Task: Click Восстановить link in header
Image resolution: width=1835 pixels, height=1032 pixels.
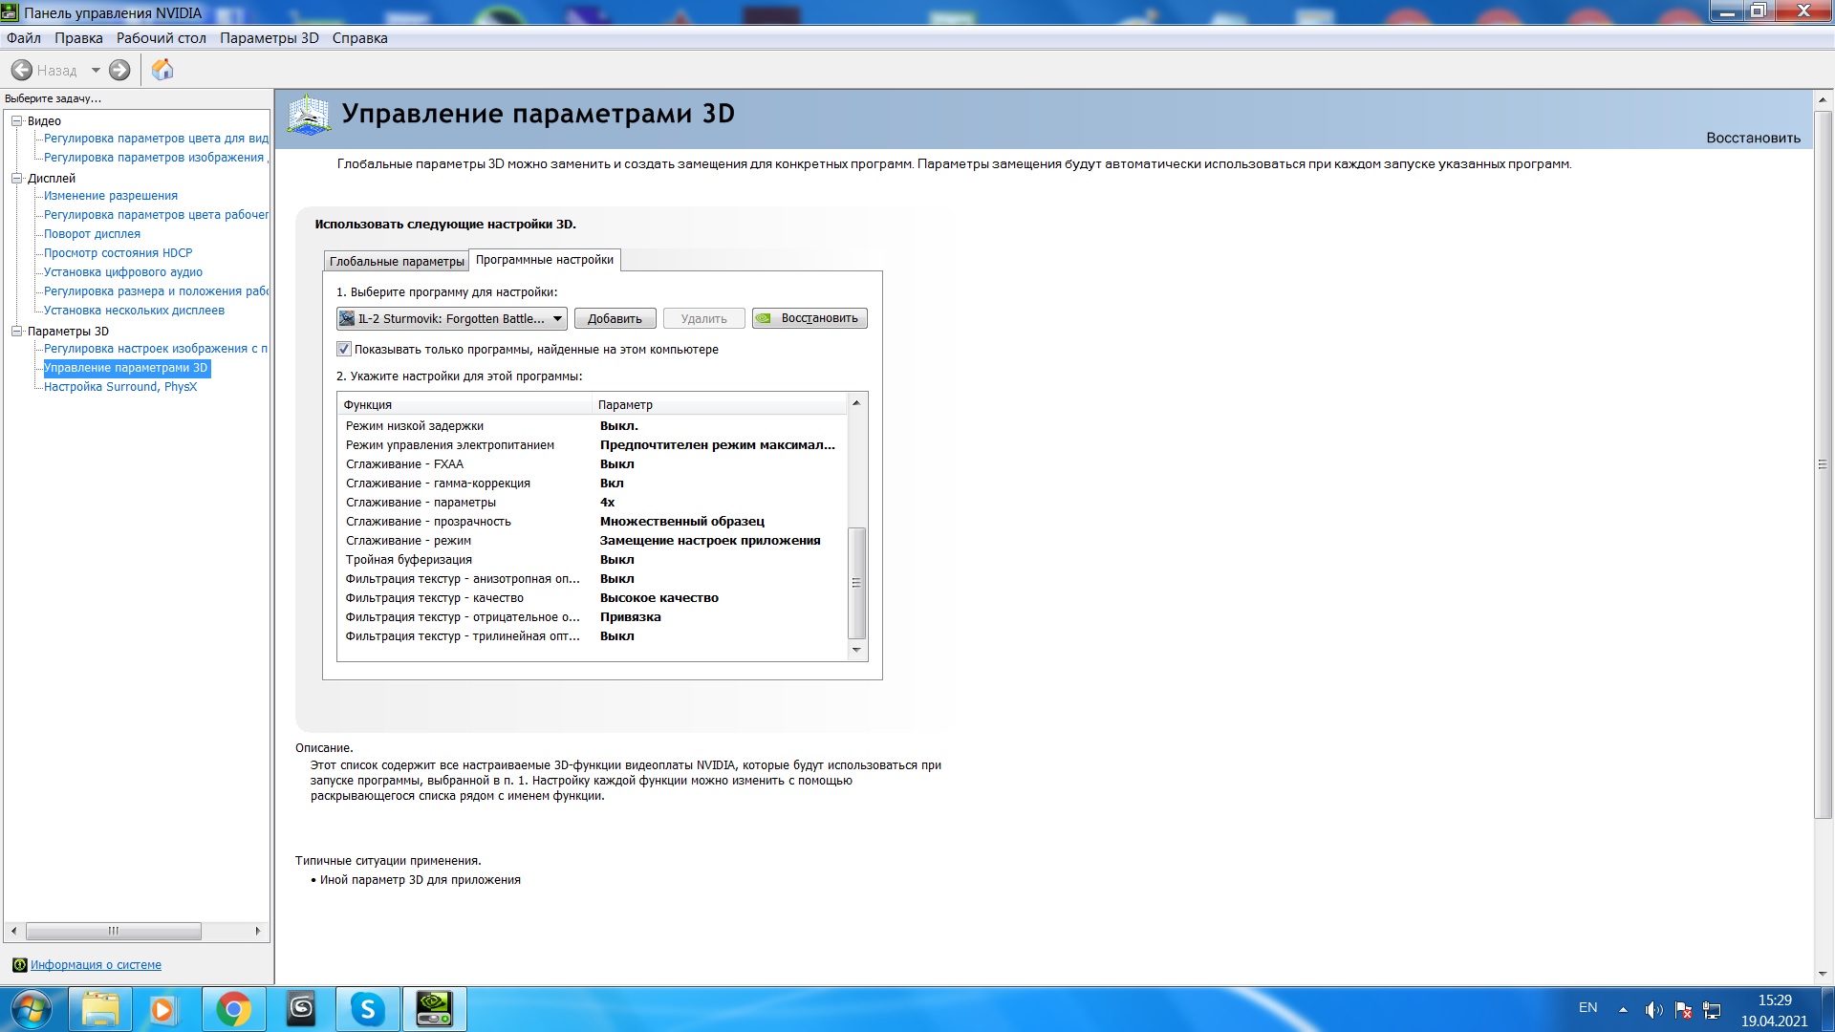Action: pyautogui.click(x=1753, y=138)
